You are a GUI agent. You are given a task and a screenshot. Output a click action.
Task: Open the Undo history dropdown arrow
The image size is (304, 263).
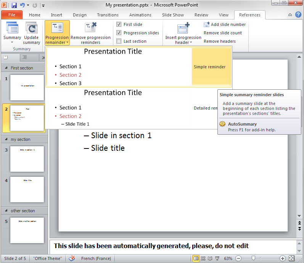click(28, 5)
